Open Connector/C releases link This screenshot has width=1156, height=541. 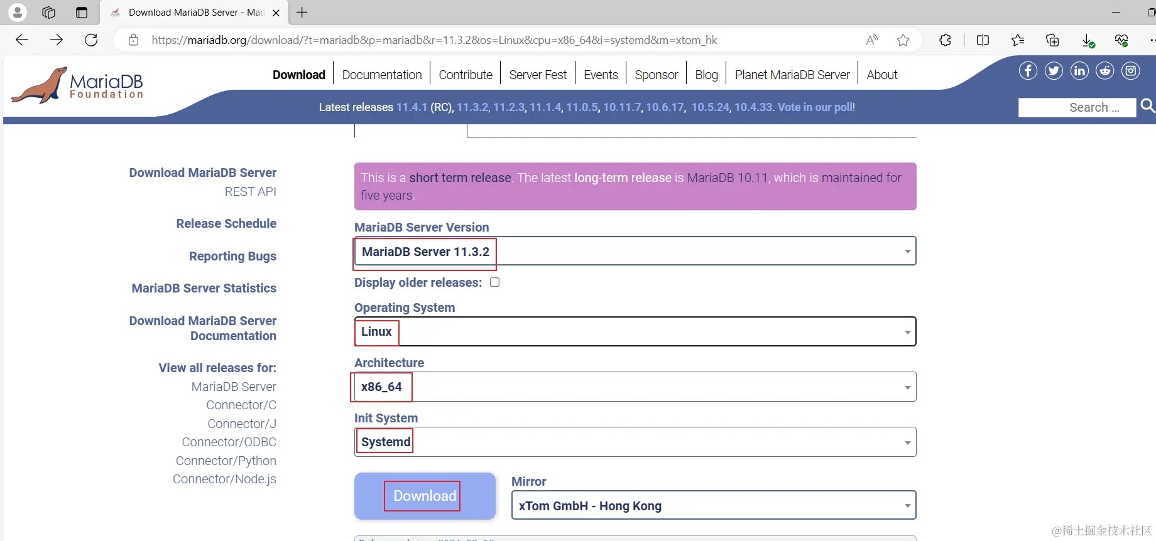(x=241, y=405)
